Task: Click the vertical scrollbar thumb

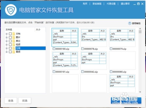Action: 140,32
